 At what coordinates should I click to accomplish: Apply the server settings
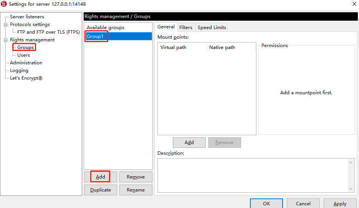pos(340,203)
